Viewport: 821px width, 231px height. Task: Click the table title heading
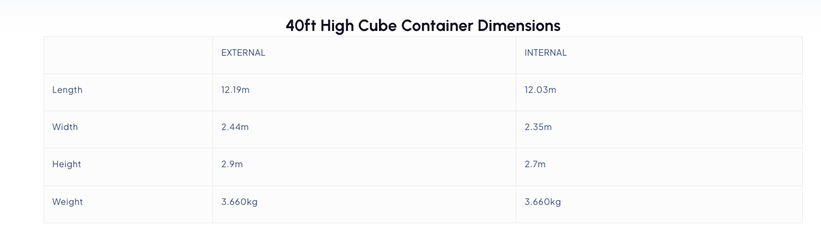[422, 26]
